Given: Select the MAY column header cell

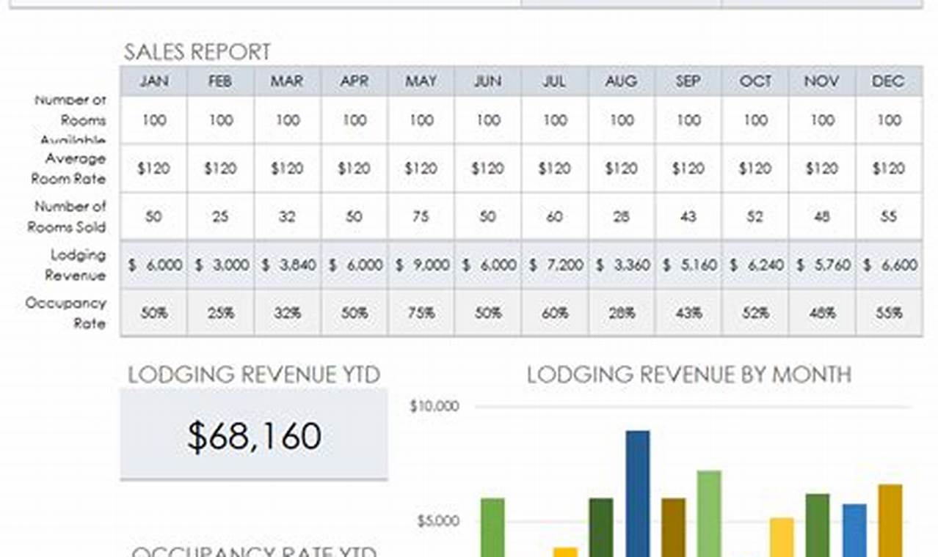Looking at the screenshot, I should click(421, 81).
